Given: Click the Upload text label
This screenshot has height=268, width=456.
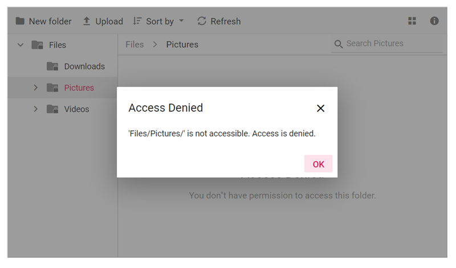Looking at the screenshot, I should tap(109, 21).
